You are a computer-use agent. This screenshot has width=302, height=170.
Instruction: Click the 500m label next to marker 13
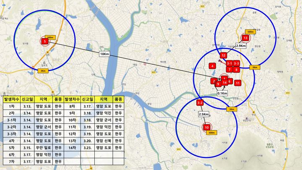tap(250, 32)
